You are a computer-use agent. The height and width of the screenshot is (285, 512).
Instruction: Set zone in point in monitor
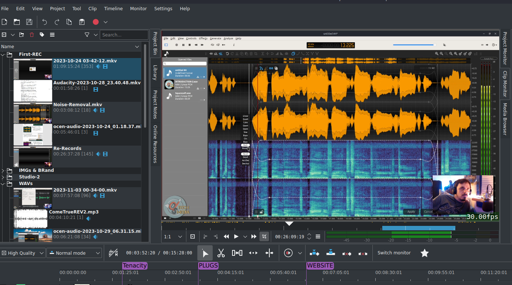[205, 236]
